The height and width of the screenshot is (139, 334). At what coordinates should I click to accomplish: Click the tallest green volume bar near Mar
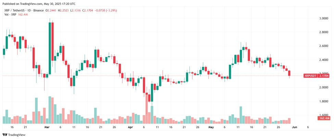(50, 110)
